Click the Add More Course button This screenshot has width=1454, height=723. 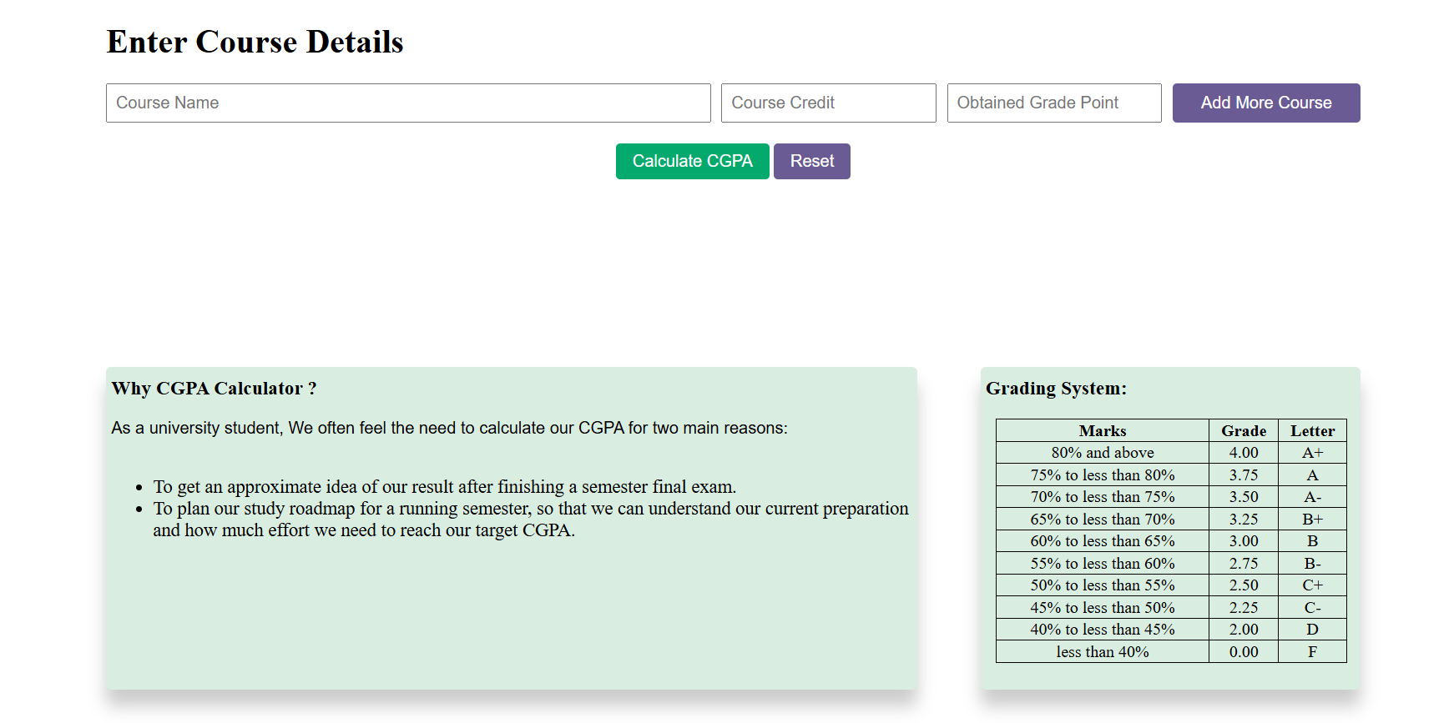pyautogui.click(x=1266, y=103)
